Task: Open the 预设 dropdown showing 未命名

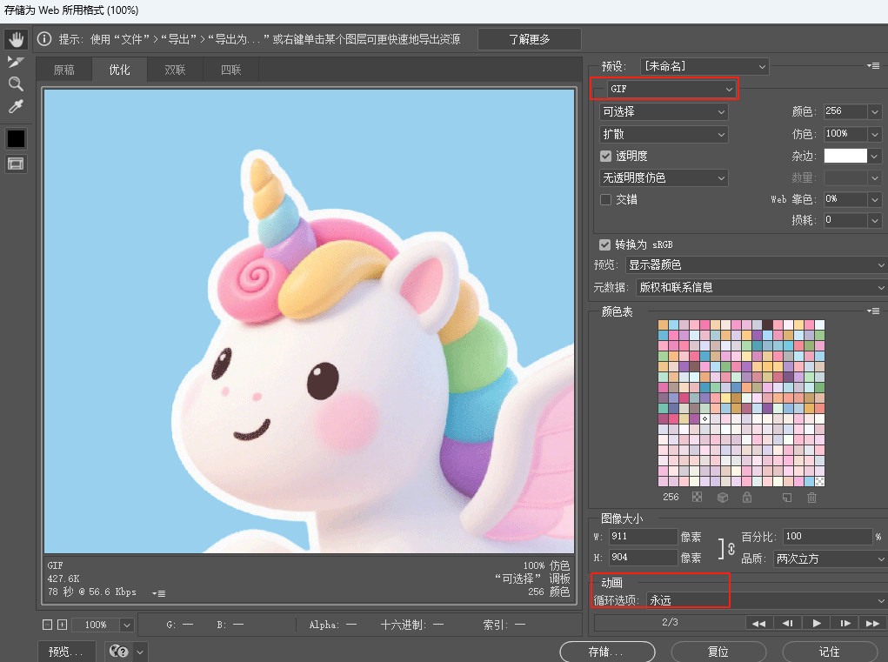Action: [704, 66]
